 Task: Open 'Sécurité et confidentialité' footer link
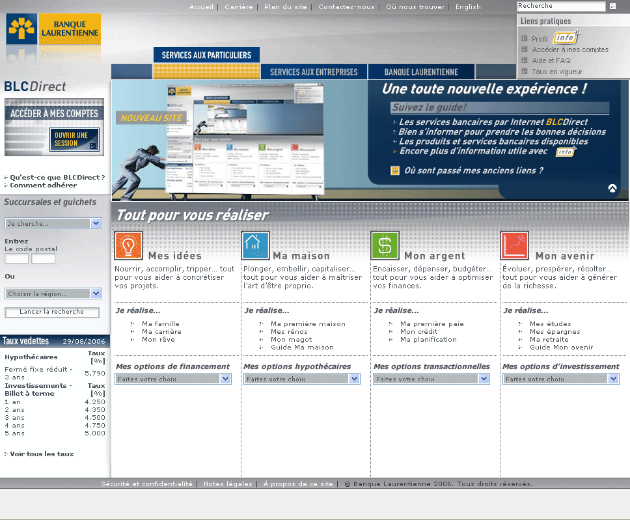[146, 484]
